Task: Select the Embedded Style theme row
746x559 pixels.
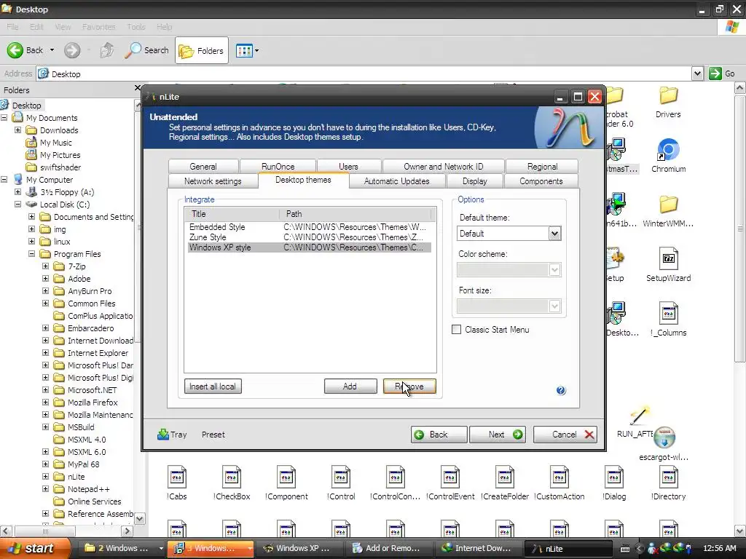Action: pyautogui.click(x=309, y=227)
